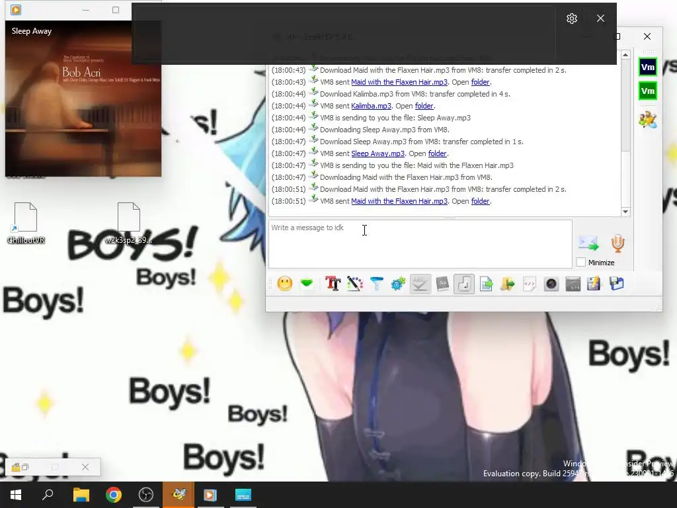Image resolution: width=677 pixels, height=508 pixels.
Task: Send message with the envelope arrow button
Action: coord(588,243)
